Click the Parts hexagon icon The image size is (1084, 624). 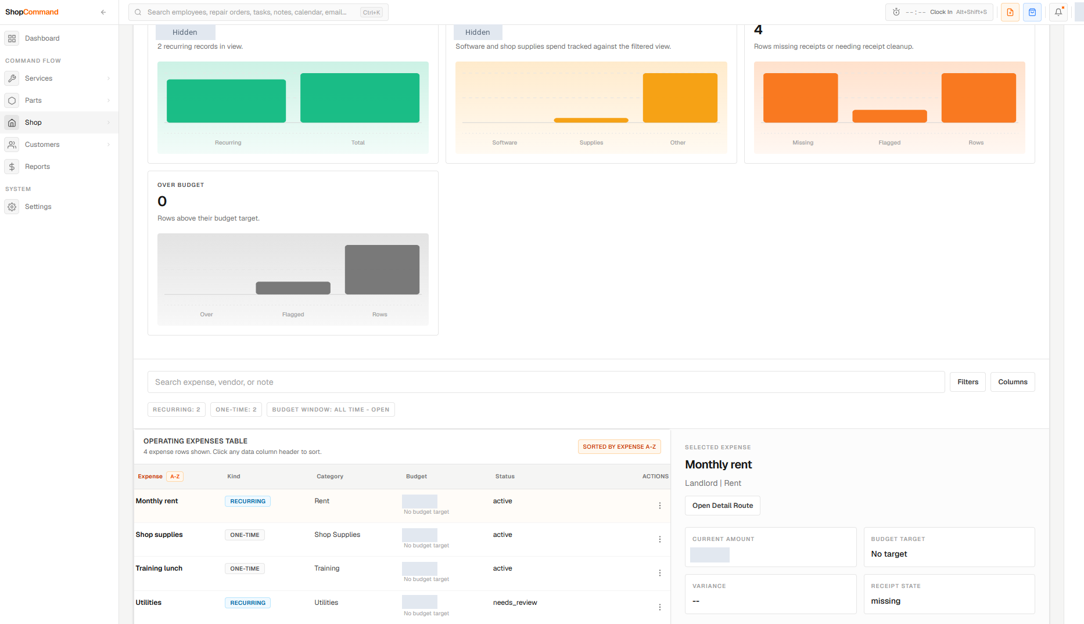[12, 100]
